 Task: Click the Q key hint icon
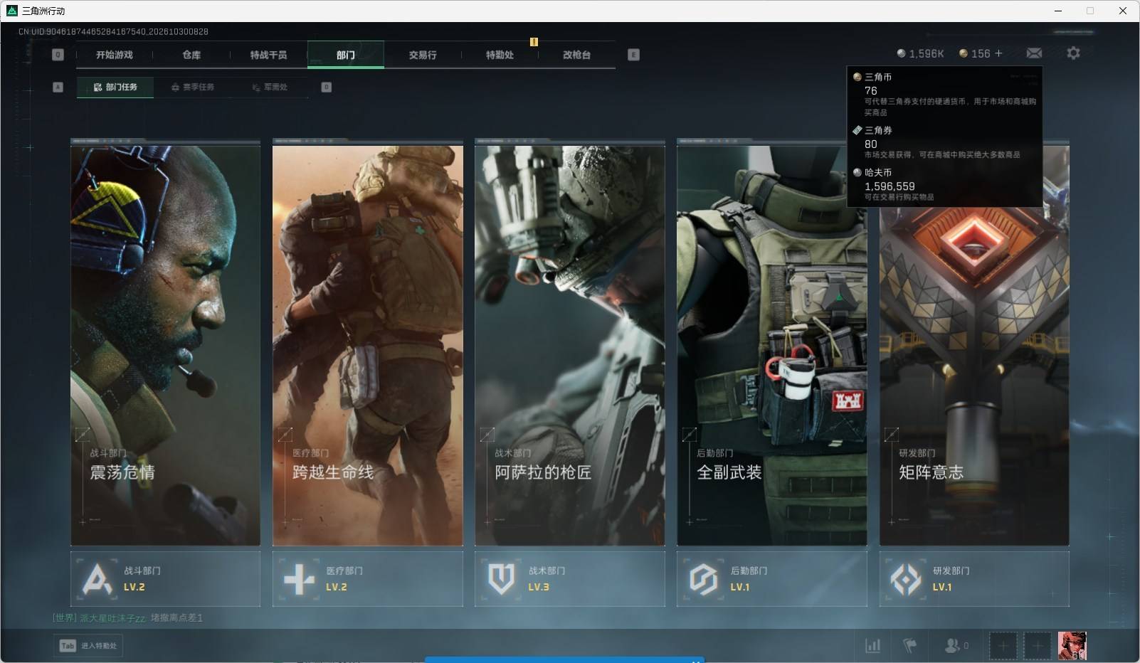tap(58, 55)
